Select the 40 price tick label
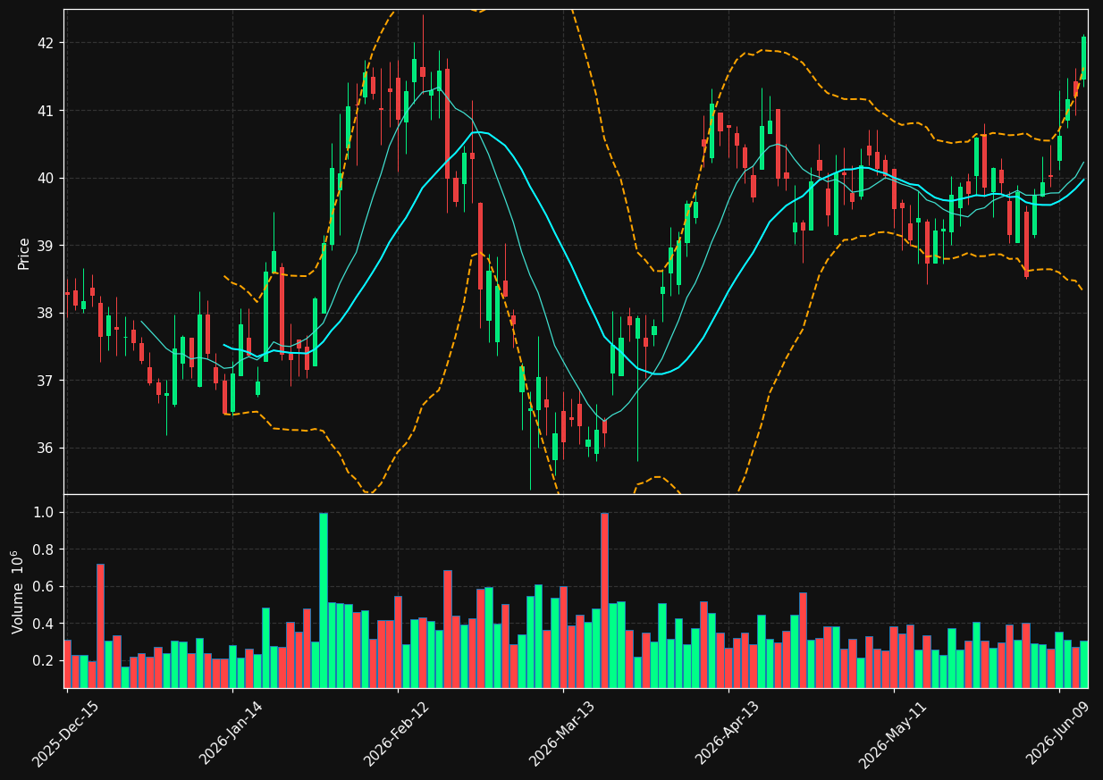 tap(46, 178)
